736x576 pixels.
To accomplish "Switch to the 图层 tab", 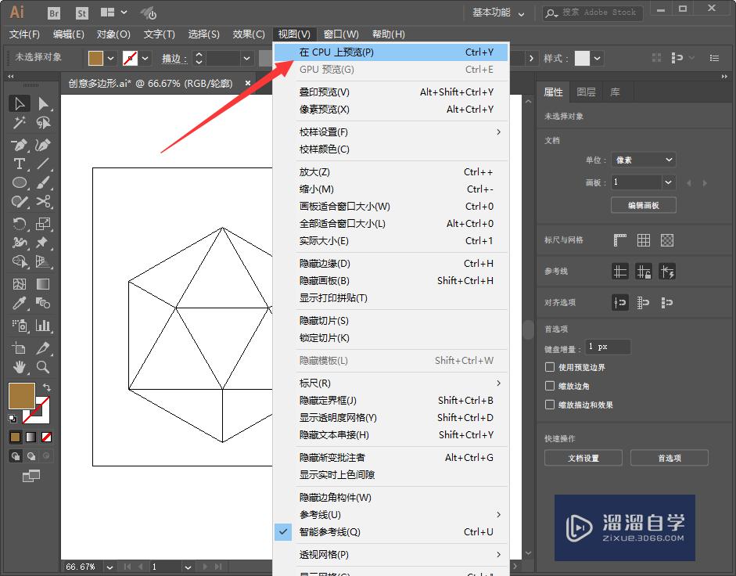I will click(586, 92).
